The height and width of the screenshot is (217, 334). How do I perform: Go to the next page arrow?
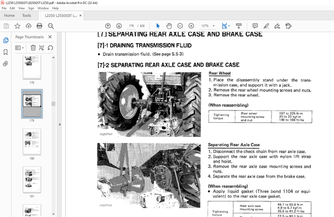(119, 26)
